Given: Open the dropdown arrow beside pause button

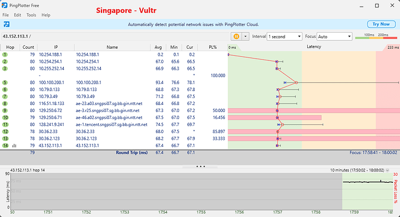Looking at the screenshot, I should tap(245, 37).
